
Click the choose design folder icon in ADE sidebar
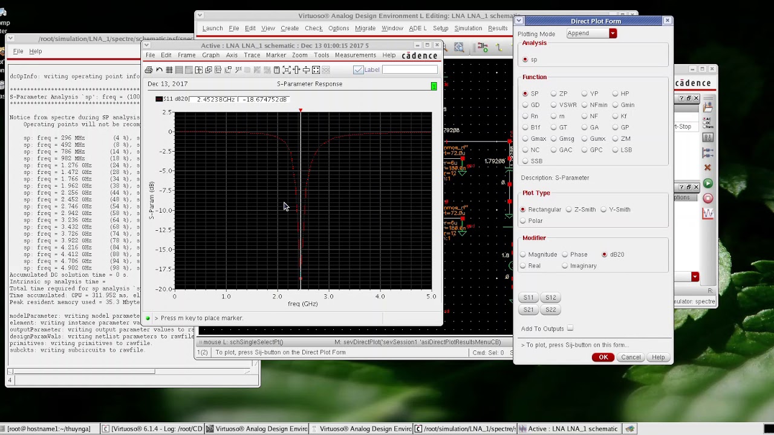pyautogui.click(x=708, y=108)
